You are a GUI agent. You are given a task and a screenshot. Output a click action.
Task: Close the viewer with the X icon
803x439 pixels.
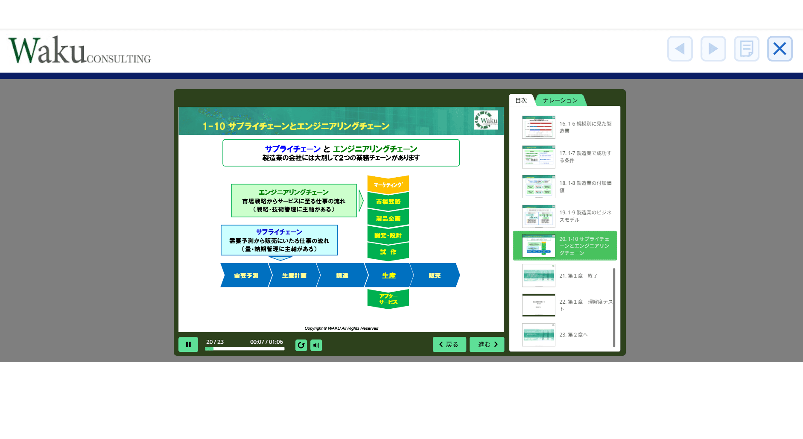tap(780, 49)
